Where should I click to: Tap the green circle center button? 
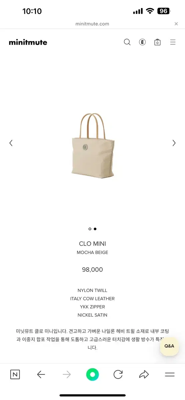click(x=92, y=374)
